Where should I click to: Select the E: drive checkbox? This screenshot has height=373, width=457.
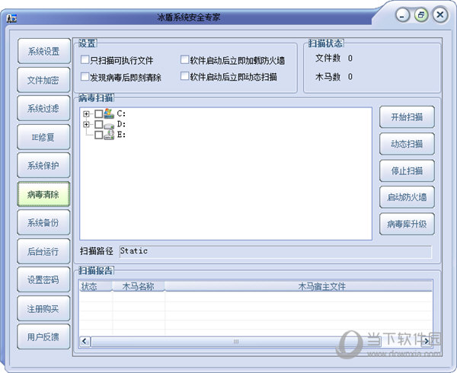point(98,135)
